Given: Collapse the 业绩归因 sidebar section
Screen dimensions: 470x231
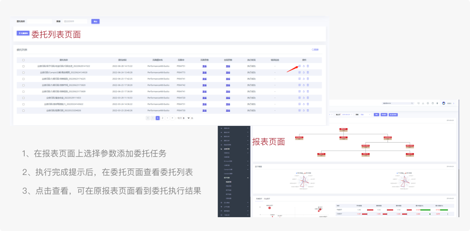Looking at the screenshot, I should pyautogui.click(x=248, y=149).
